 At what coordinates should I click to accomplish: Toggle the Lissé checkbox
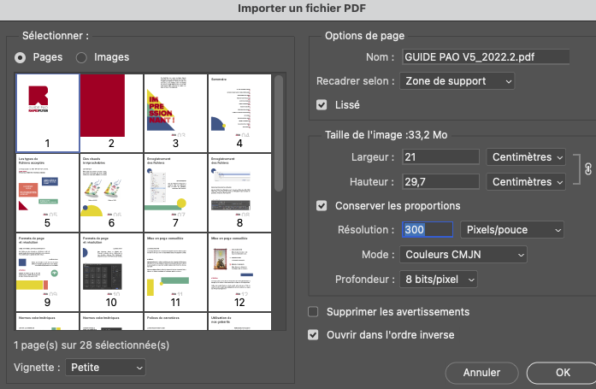point(322,105)
